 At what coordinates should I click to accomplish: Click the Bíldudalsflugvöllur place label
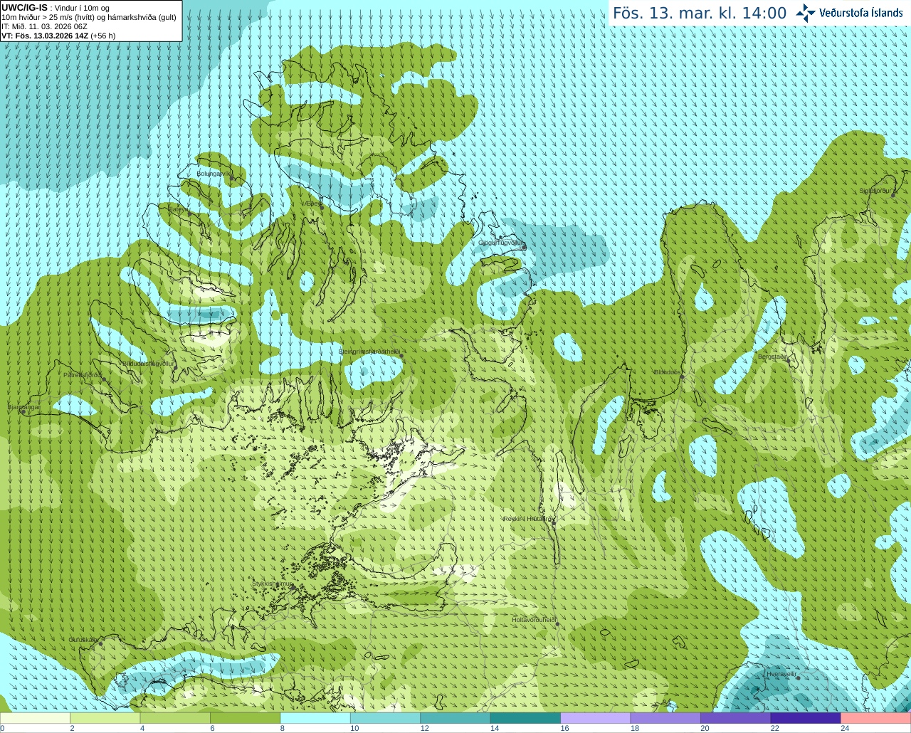pyautogui.click(x=149, y=363)
